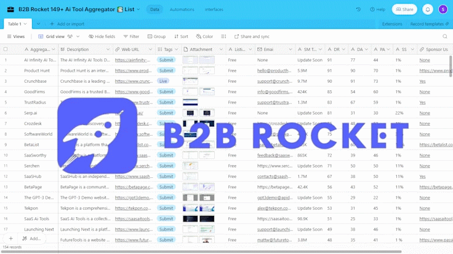
Task: Click the plus icon to add a record
Action: 10,239
